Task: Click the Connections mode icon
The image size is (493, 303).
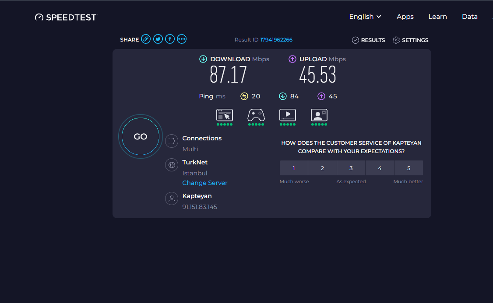Action: pyautogui.click(x=172, y=141)
